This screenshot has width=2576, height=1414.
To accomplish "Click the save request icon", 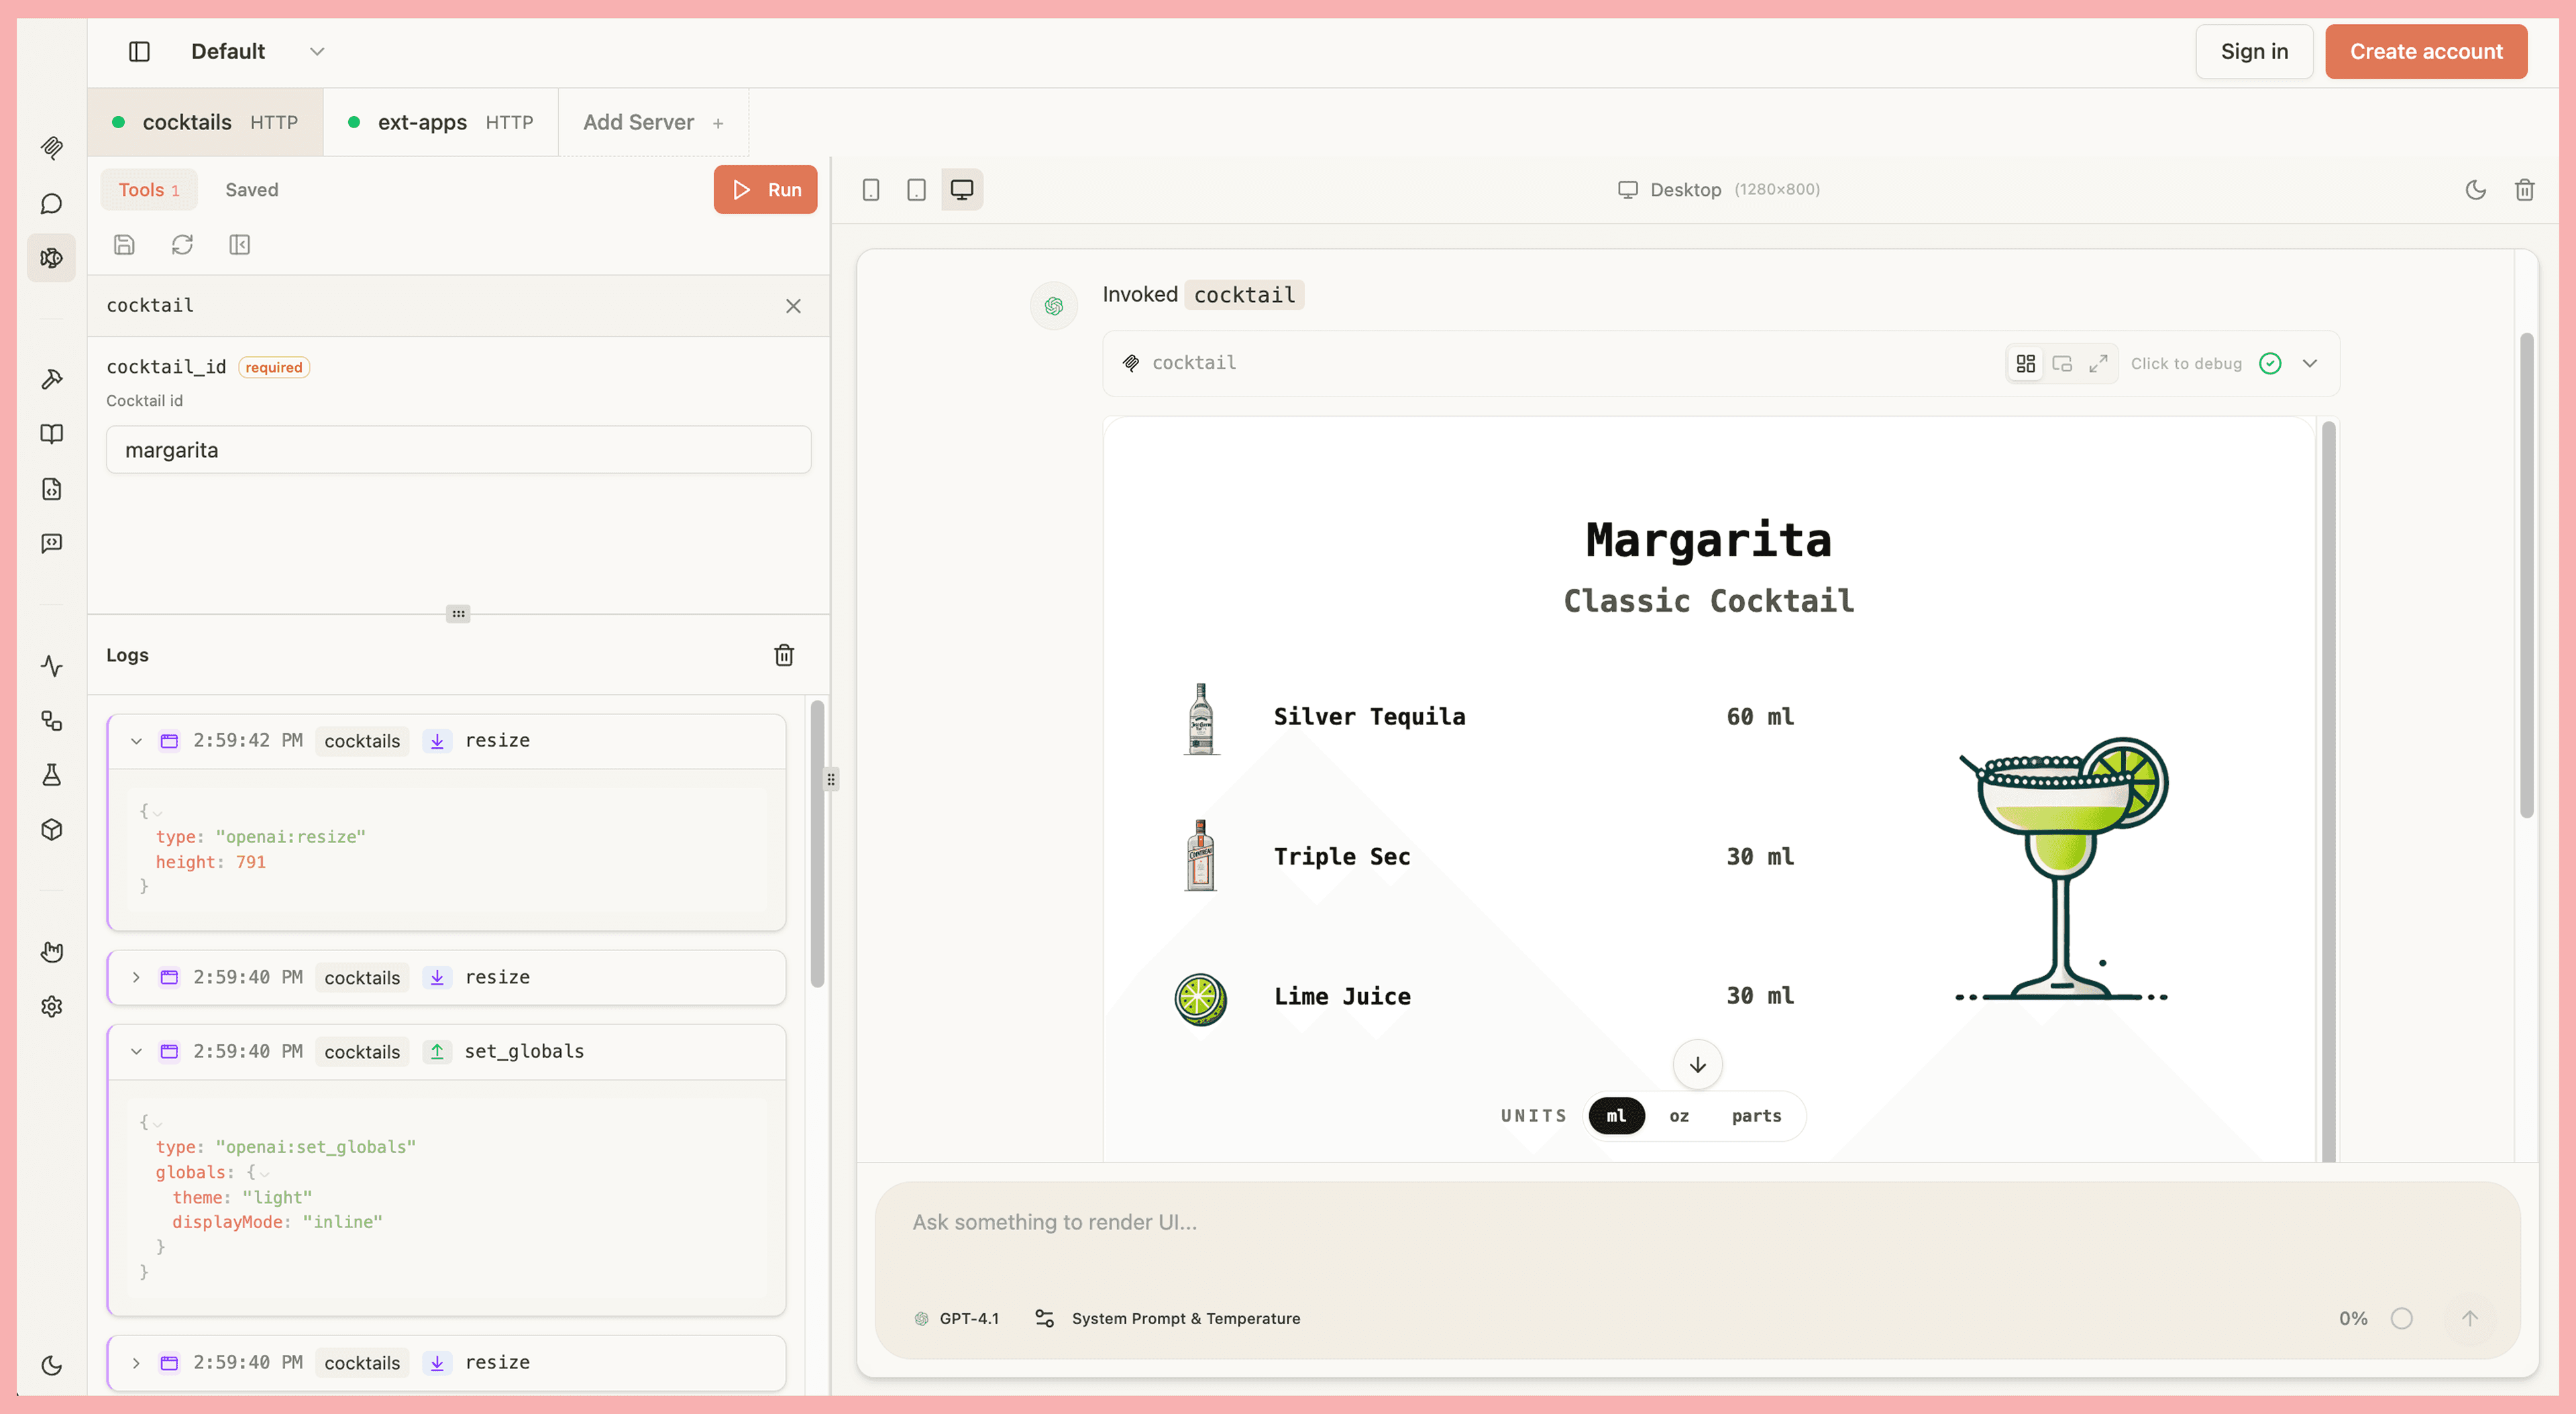I will point(124,245).
